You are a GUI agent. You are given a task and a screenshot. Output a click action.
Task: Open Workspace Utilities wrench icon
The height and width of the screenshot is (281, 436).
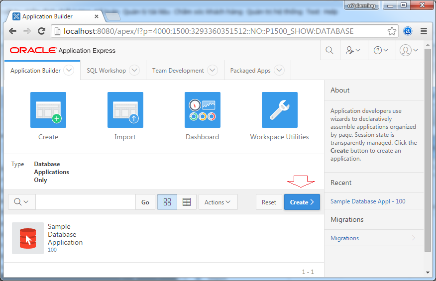point(279,110)
